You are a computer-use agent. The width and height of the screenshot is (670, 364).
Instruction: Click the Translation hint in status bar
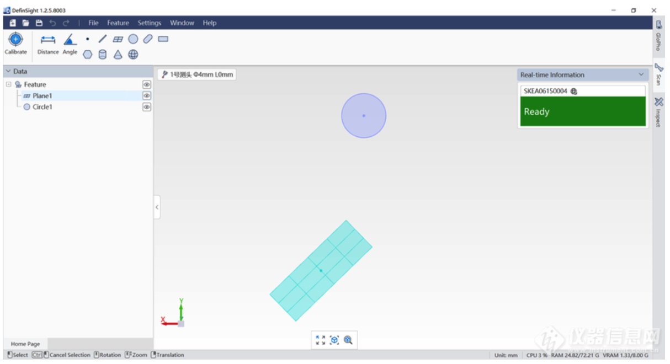pyautogui.click(x=167, y=355)
